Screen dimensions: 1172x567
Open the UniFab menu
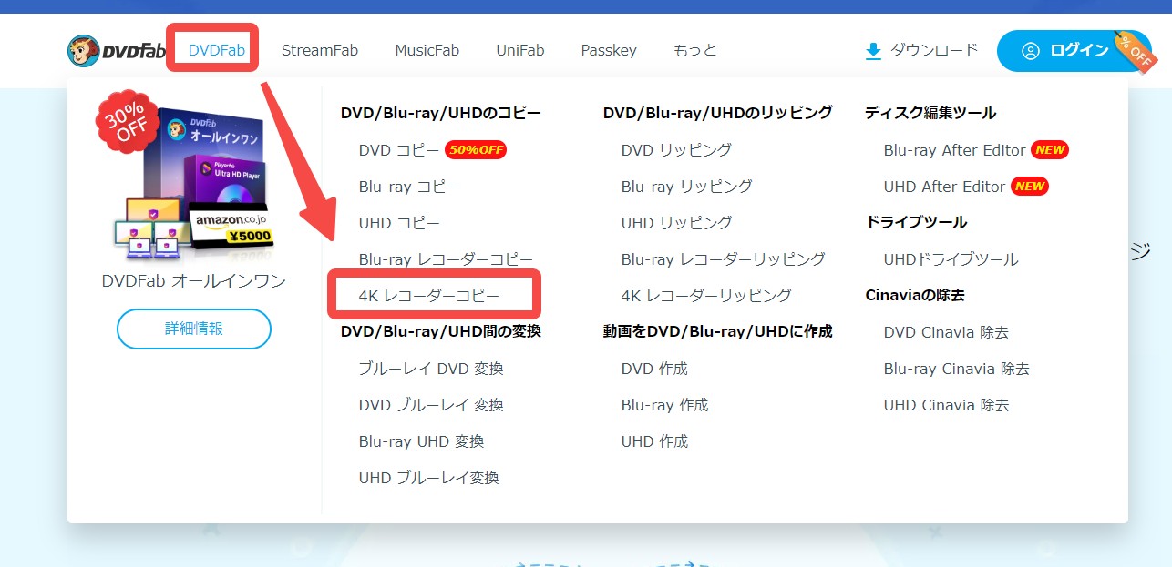520,50
